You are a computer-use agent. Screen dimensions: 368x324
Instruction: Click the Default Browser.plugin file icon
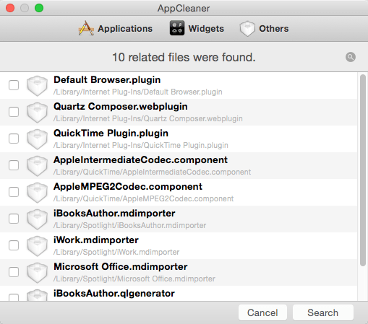(x=37, y=86)
